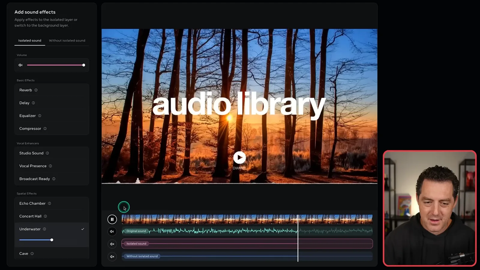Open info icon next to Reverb
Screen dimensions: 480x270
36,90
